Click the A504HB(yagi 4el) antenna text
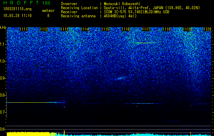The width and height of the screenshot is (214, 136). (120, 16)
